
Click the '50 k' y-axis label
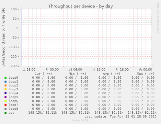(x=16, y=19)
